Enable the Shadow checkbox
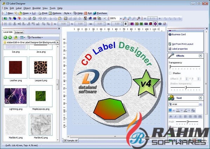Image resolution: width=210 pixels, height=149 pixels. pyautogui.click(x=170, y=73)
